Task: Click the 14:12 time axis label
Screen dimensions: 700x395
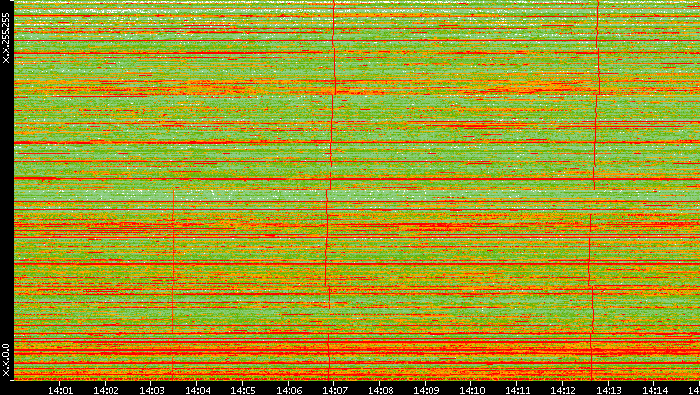Action: tap(563, 390)
